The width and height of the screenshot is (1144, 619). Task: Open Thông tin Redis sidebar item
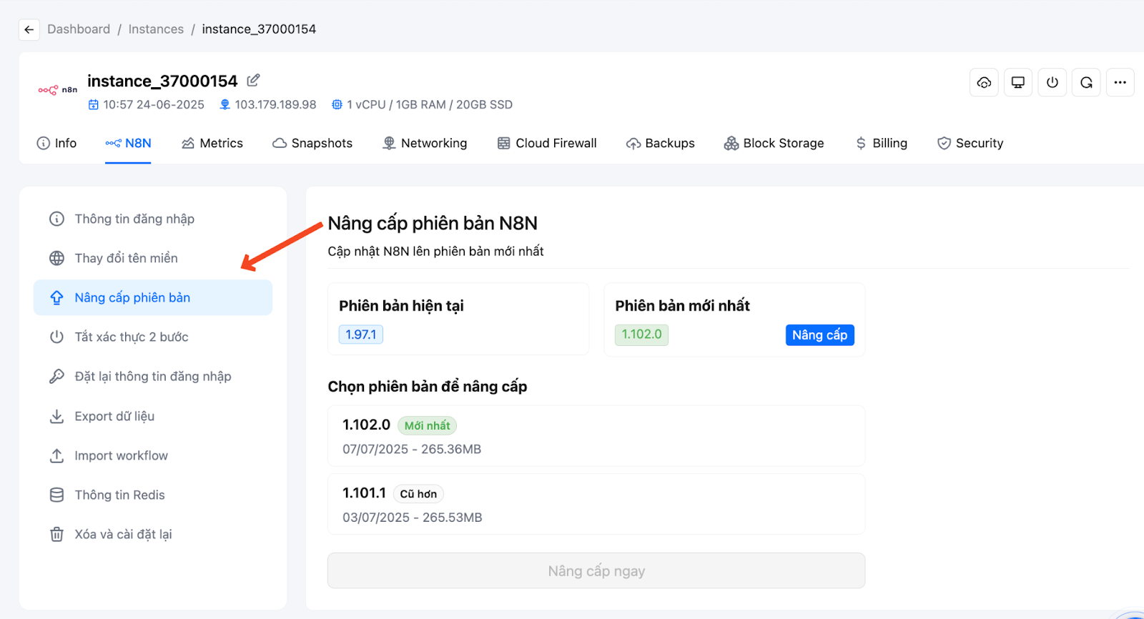(x=153, y=495)
